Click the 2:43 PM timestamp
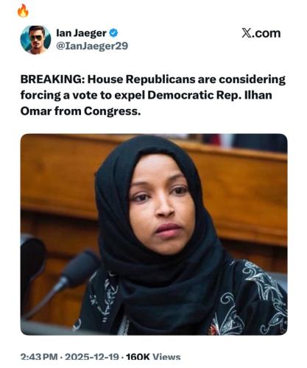 click(39, 357)
